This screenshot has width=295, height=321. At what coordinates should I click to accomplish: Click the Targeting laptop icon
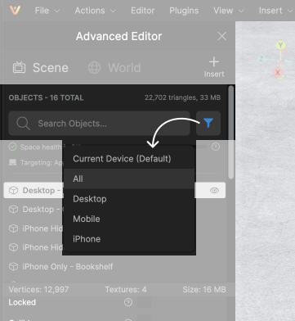click(12, 162)
